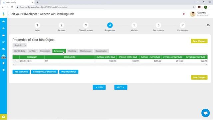Screen dimensions: 213x120
Task: Click the bottom Save Changes button
Action: click(199, 77)
